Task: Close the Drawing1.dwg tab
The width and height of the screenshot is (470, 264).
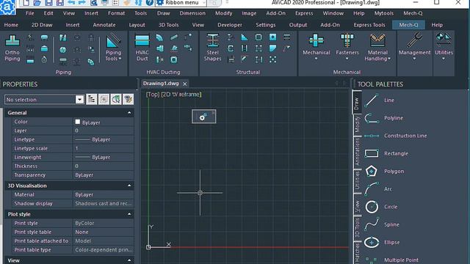Action: (x=185, y=84)
